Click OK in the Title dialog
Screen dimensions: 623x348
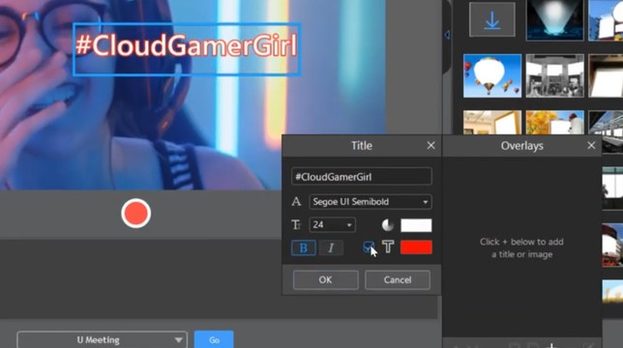(x=325, y=279)
